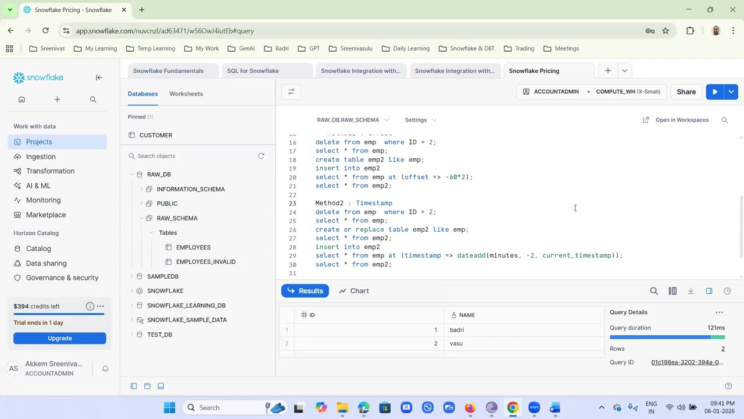Collapse the Snowflake navigation sidebar

tap(99, 77)
